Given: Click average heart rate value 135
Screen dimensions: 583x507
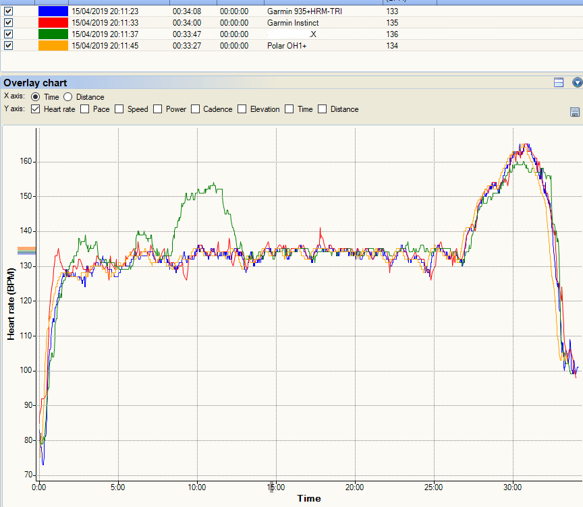Looking at the screenshot, I should [392, 23].
